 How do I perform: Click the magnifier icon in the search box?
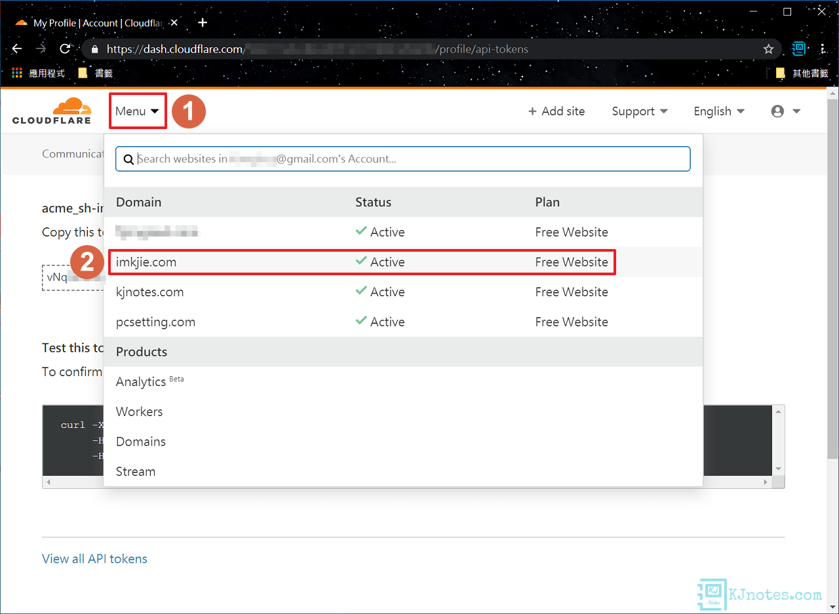click(x=128, y=159)
